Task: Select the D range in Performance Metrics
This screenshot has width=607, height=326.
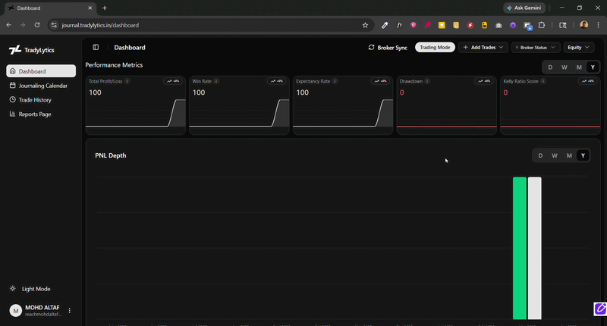Action: tap(549, 67)
